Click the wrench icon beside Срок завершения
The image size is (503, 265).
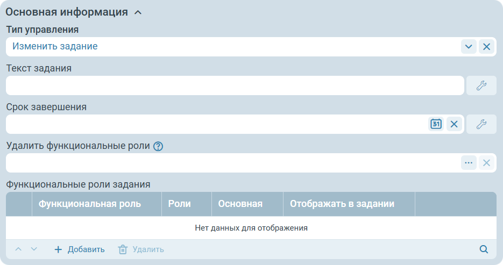click(481, 124)
